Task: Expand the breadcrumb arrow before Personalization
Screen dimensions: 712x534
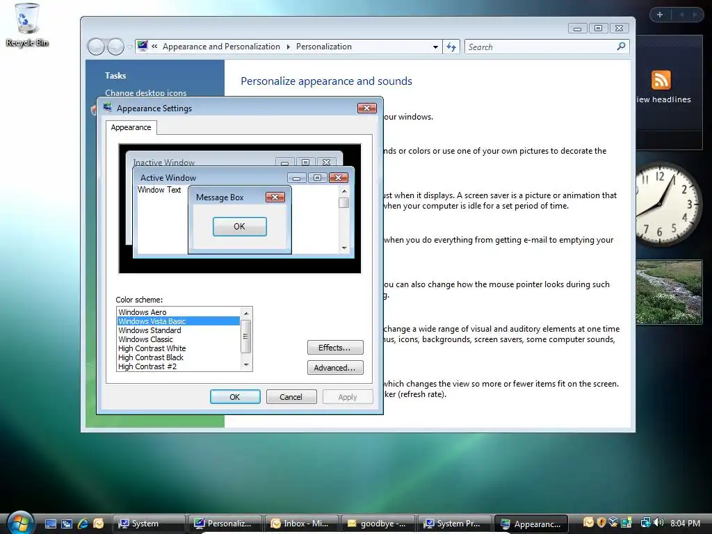Action: 288,47
